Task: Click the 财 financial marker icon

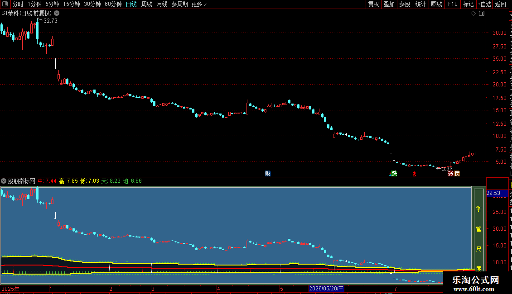Action: click(268, 173)
